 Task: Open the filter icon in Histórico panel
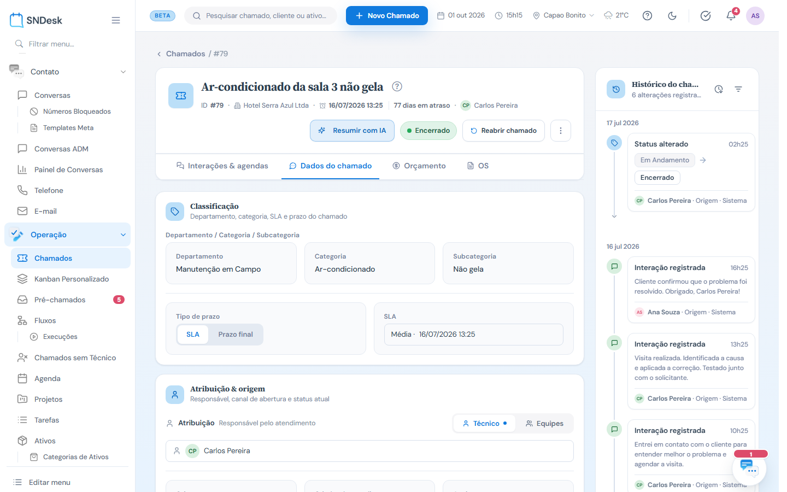tap(738, 89)
